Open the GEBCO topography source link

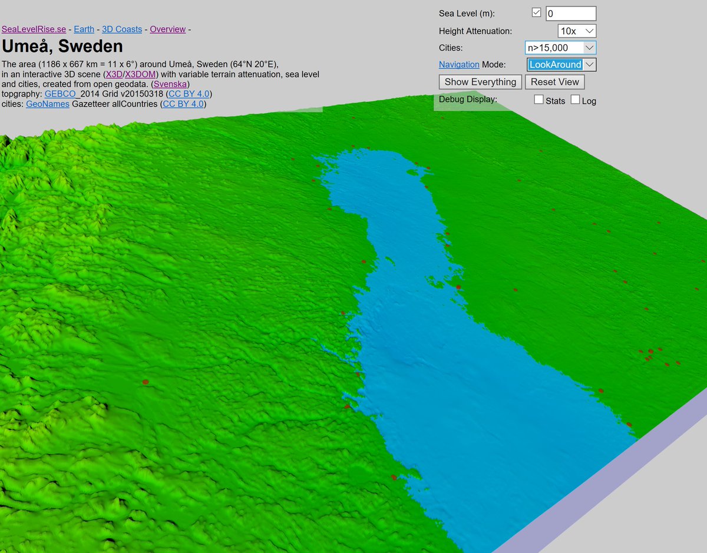coord(61,94)
